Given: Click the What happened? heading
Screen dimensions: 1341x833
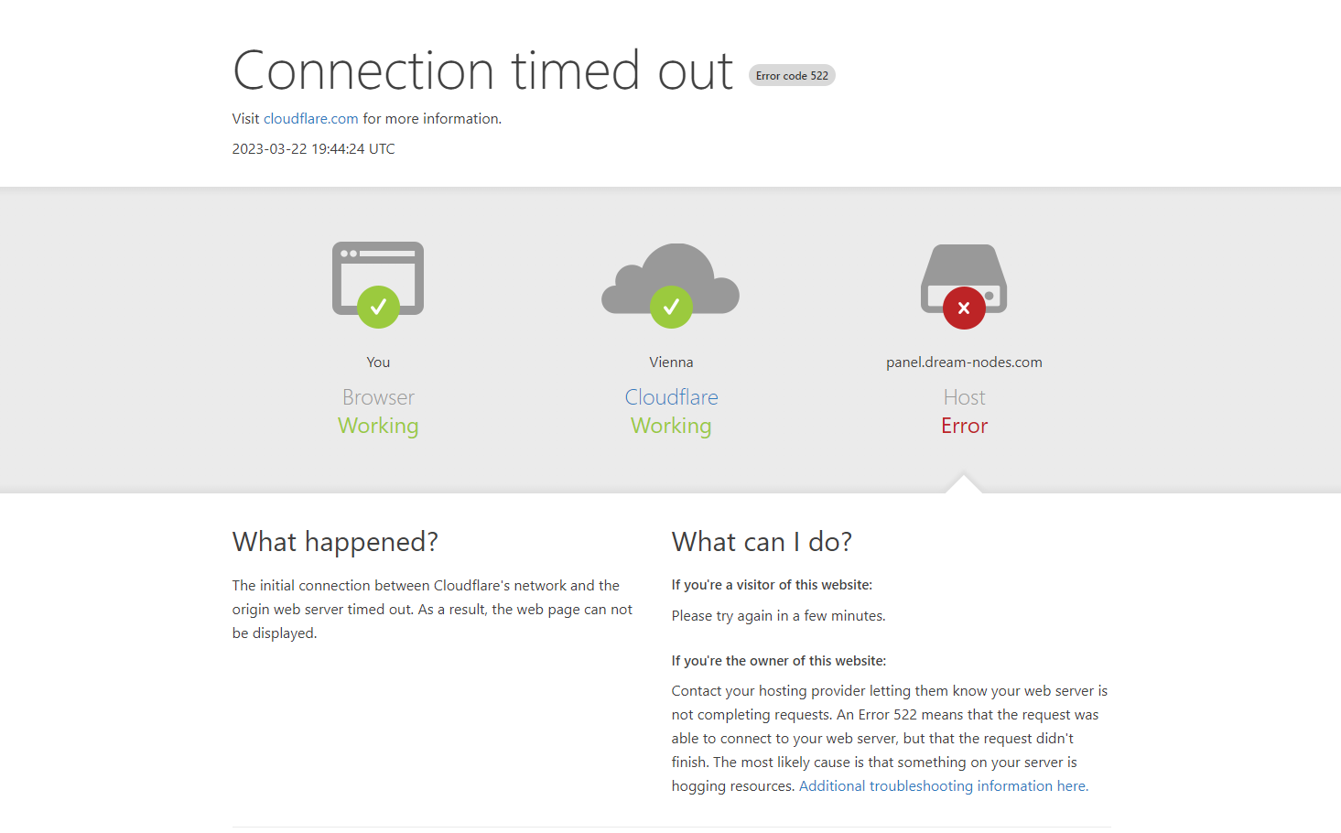Looking at the screenshot, I should (x=335, y=542).
